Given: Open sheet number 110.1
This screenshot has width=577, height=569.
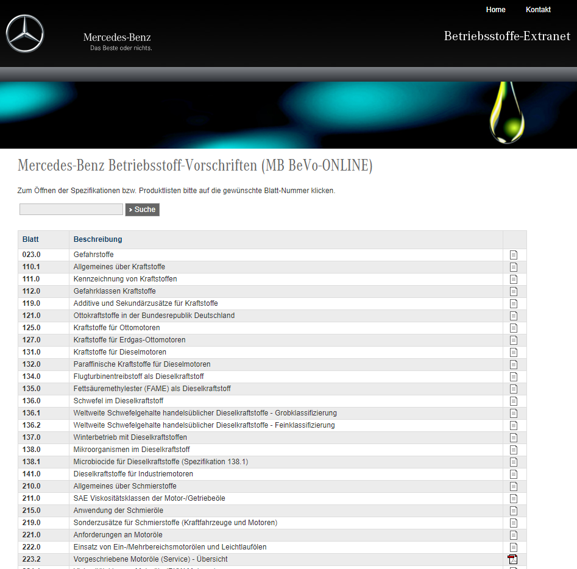Looking at the screenshot, I should coord(31,266).
